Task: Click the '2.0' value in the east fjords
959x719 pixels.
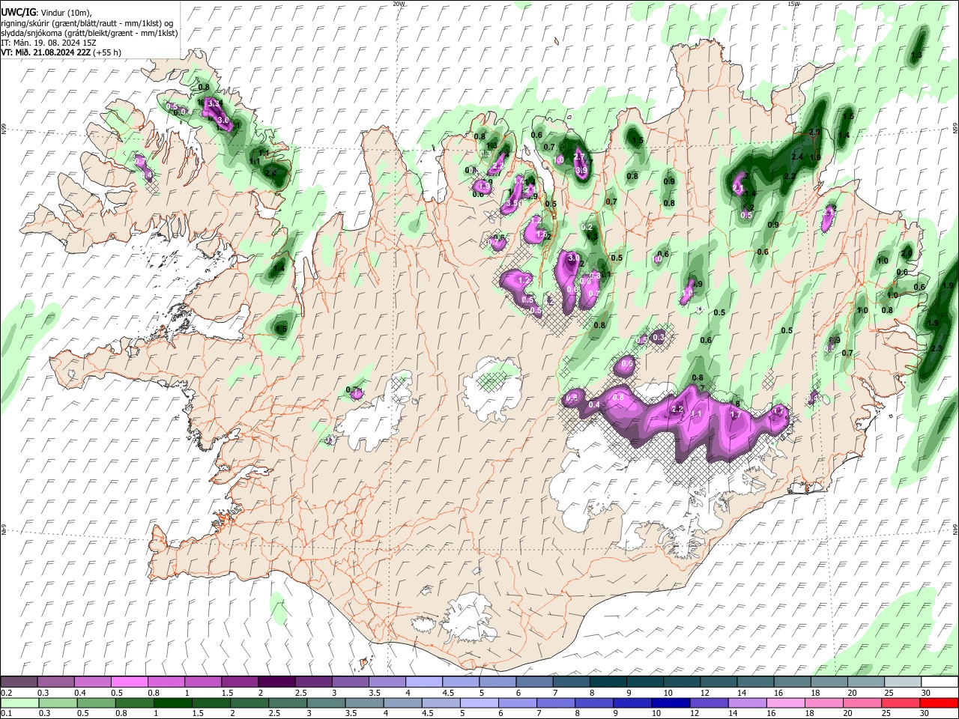Action: (906, 252)
